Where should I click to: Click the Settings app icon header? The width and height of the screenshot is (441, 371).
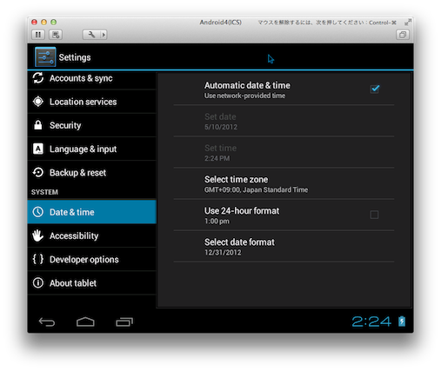[45, 57]
